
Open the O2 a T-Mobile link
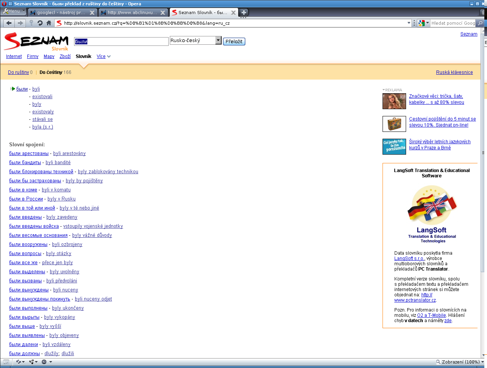[x=431, y=315]
